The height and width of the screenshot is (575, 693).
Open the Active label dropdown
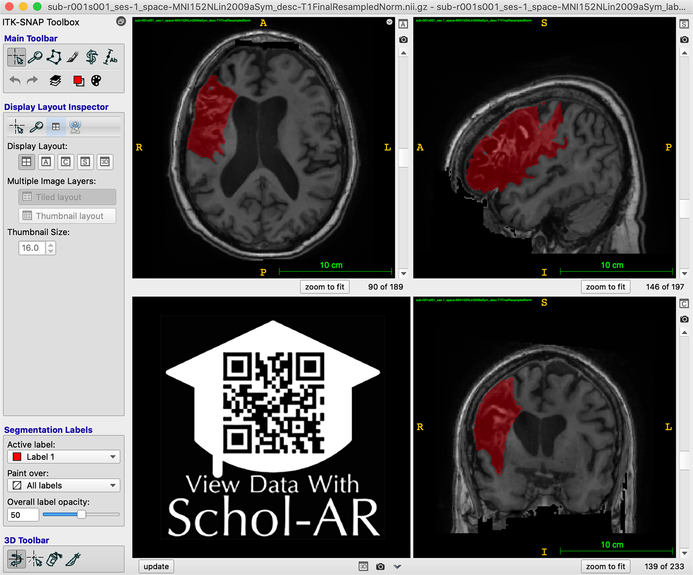pyautogui.click(x=64, y=457)
